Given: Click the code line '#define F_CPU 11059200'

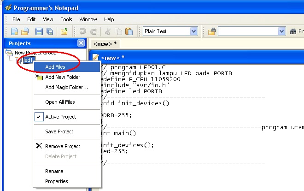Looking at the screenshot, I should tap(141, 79).
